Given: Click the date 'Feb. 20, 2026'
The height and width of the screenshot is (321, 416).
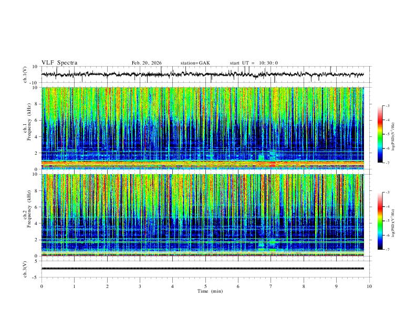Looking at the screenshot, I should point(147,63).
